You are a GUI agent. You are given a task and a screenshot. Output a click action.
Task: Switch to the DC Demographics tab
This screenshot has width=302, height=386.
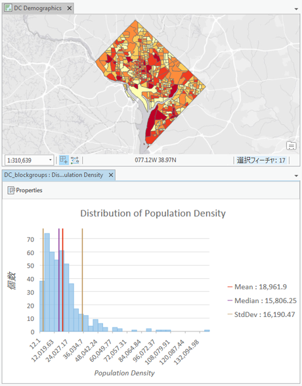click(37, 8)
